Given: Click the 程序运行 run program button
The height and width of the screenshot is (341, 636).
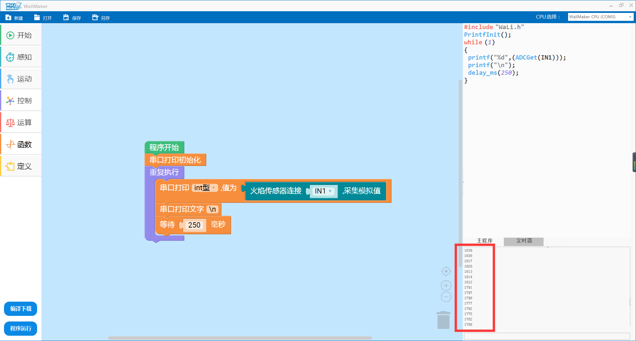Looking at the screenshot, I should pos(21,328).
